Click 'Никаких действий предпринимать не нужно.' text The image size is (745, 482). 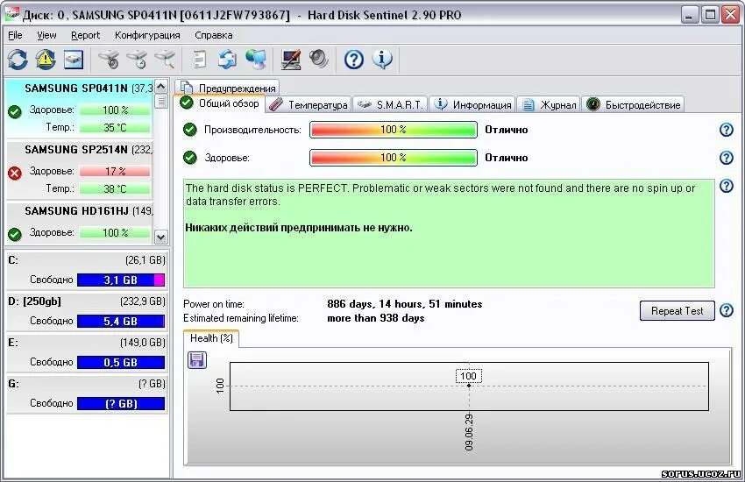click(x=299, y=228)
